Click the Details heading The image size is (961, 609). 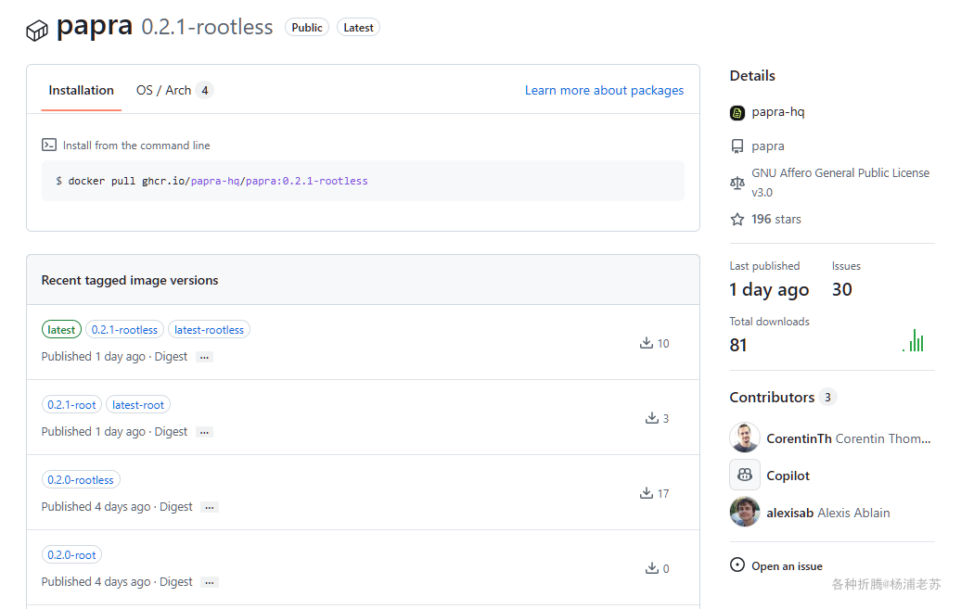[x=752, y=75]
